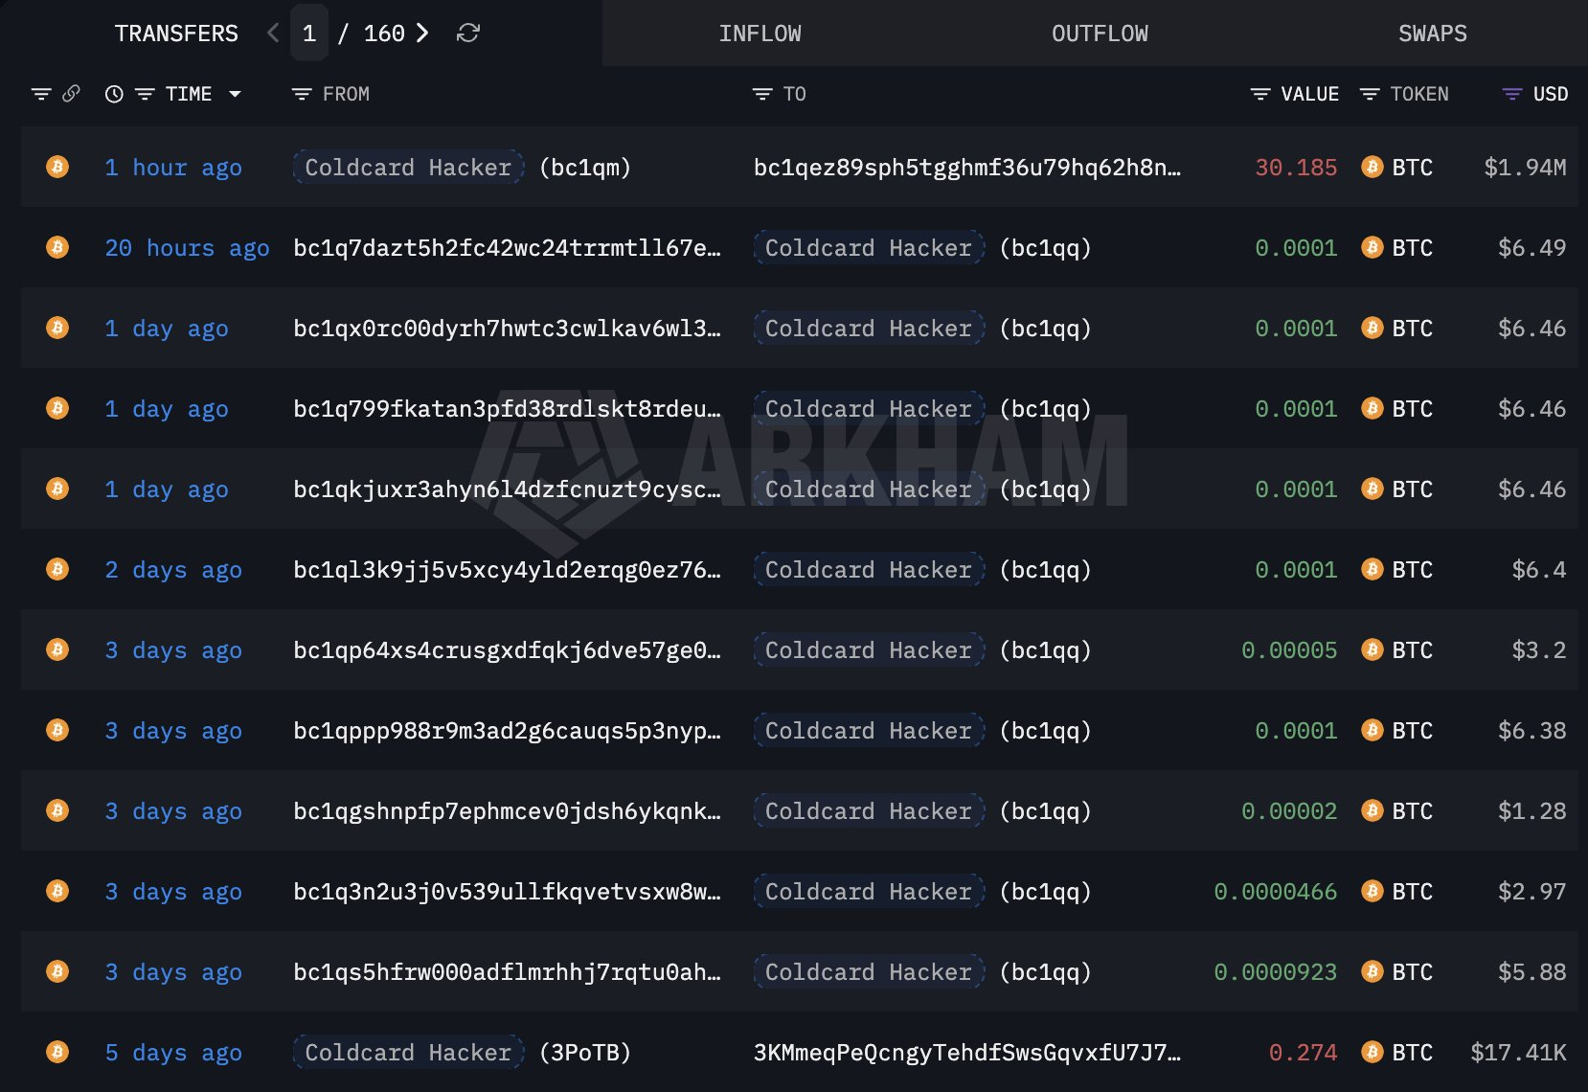Go to next transfers page arrow
The height and width of the screenshot is (1092, 1588).
[422, 34]
